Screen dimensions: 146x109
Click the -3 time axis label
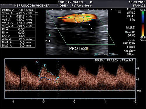(x=44, y=101)
